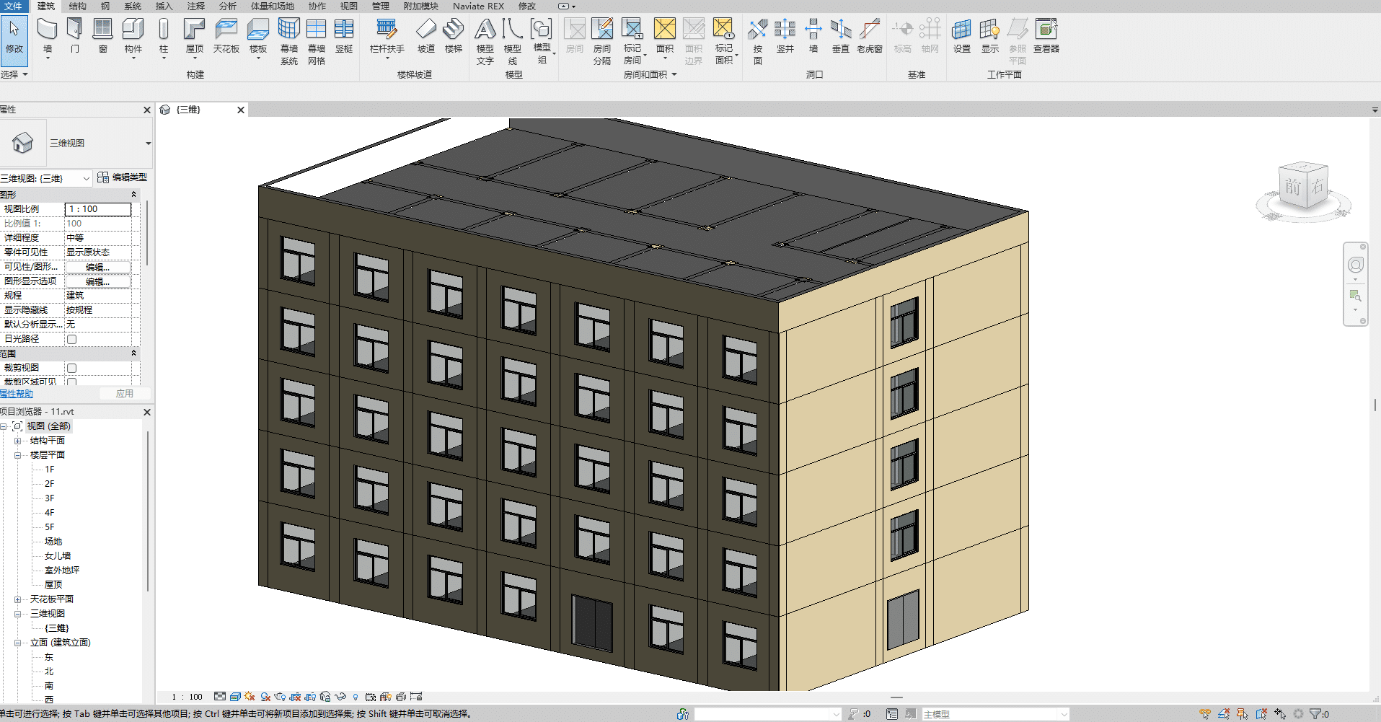
Task: Choose the 楼板 (Floor) tool
Action: tap(258, 38)
